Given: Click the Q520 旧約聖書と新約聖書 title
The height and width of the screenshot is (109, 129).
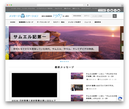Looking at the screenshot, I should coord(34,100).
